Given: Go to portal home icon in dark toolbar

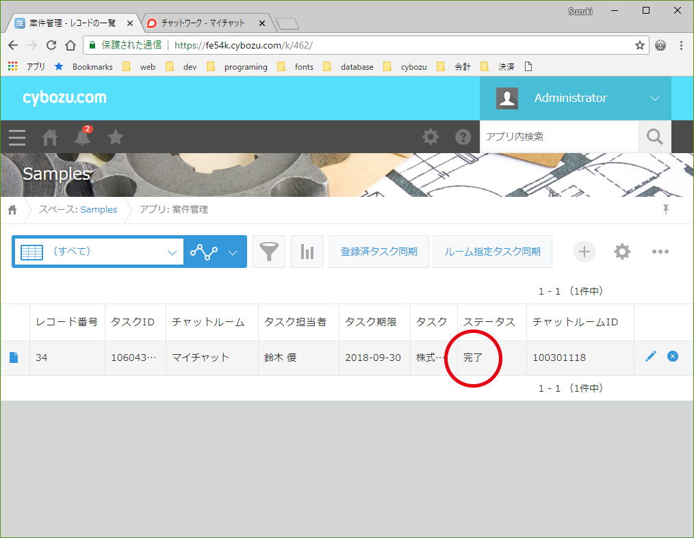Looking at the screenshot, I should click(x=49, y=137).
